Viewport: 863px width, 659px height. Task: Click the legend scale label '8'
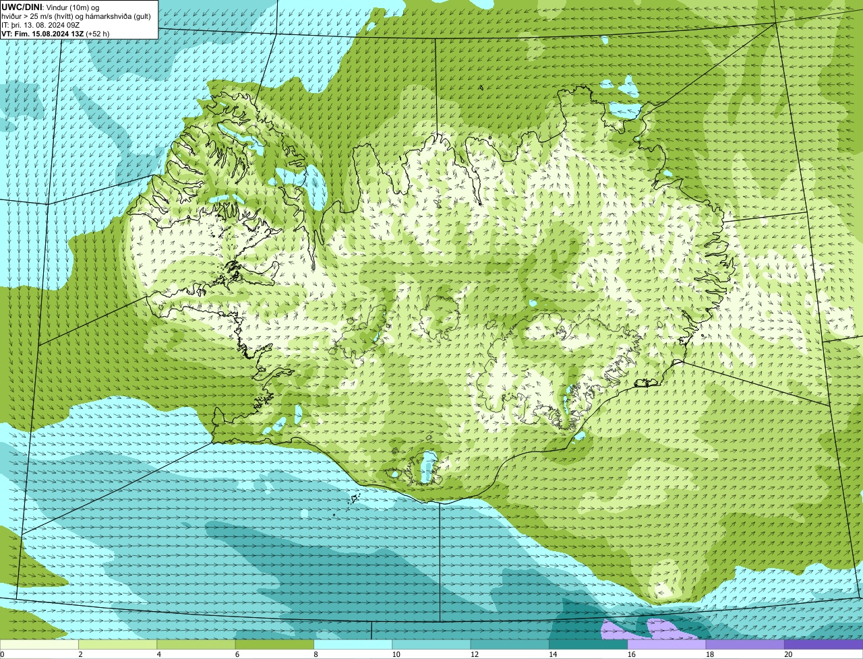click(x=316, y=654)
